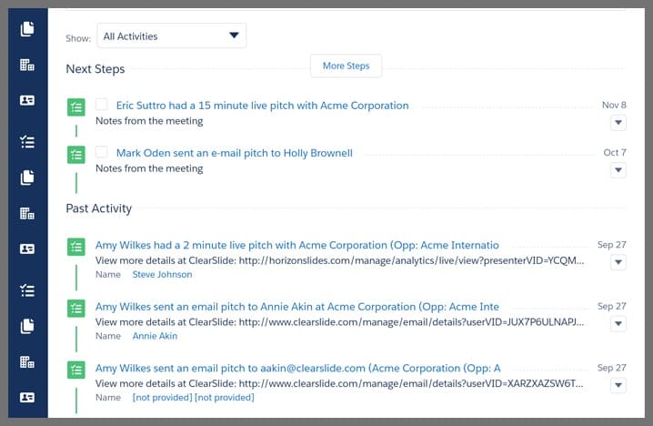Follow the Annie Akin name link

[x=155, y=336]
